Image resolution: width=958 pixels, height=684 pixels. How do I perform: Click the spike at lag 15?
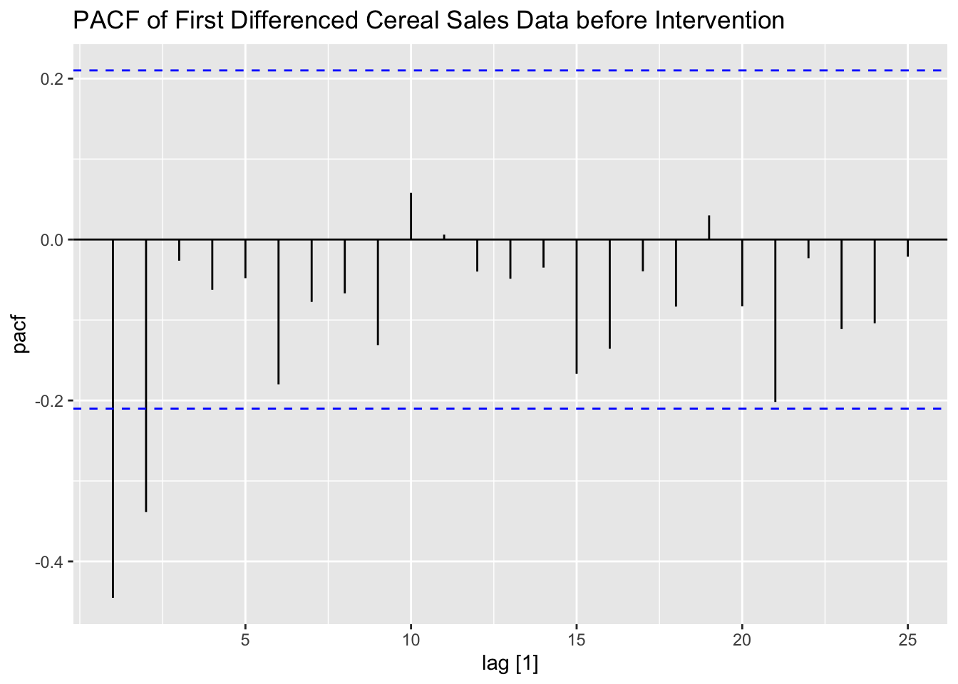[x=577, y=306]
